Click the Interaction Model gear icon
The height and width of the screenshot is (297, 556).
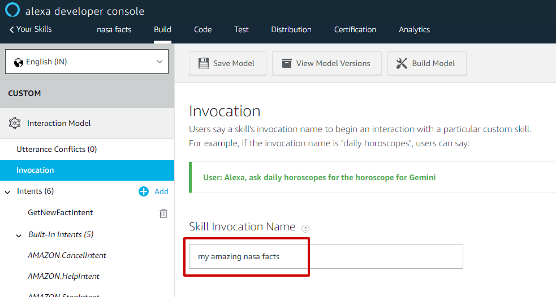coord(15,123)
